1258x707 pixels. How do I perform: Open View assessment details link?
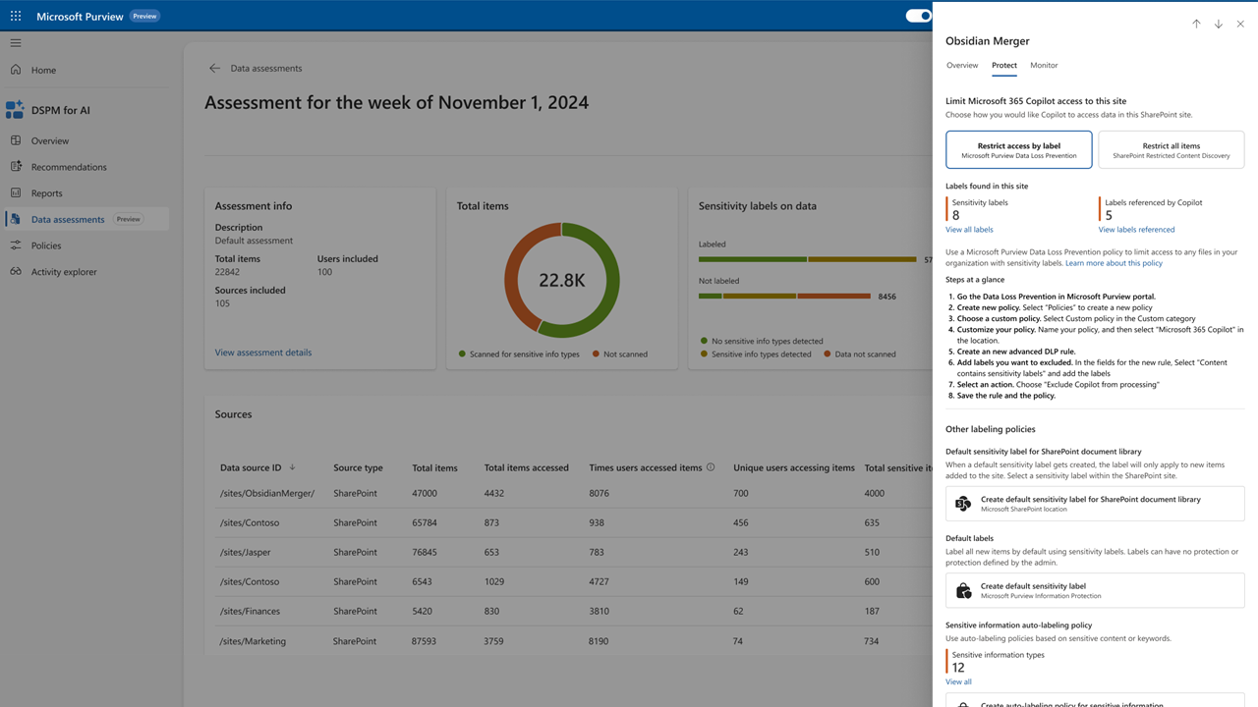pos(263,353)
